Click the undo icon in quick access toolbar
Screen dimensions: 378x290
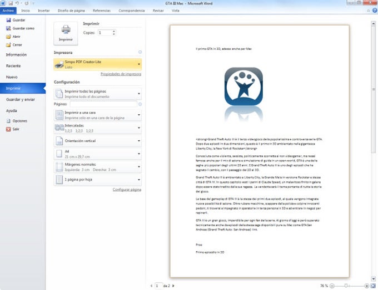(x=17, y=3)
